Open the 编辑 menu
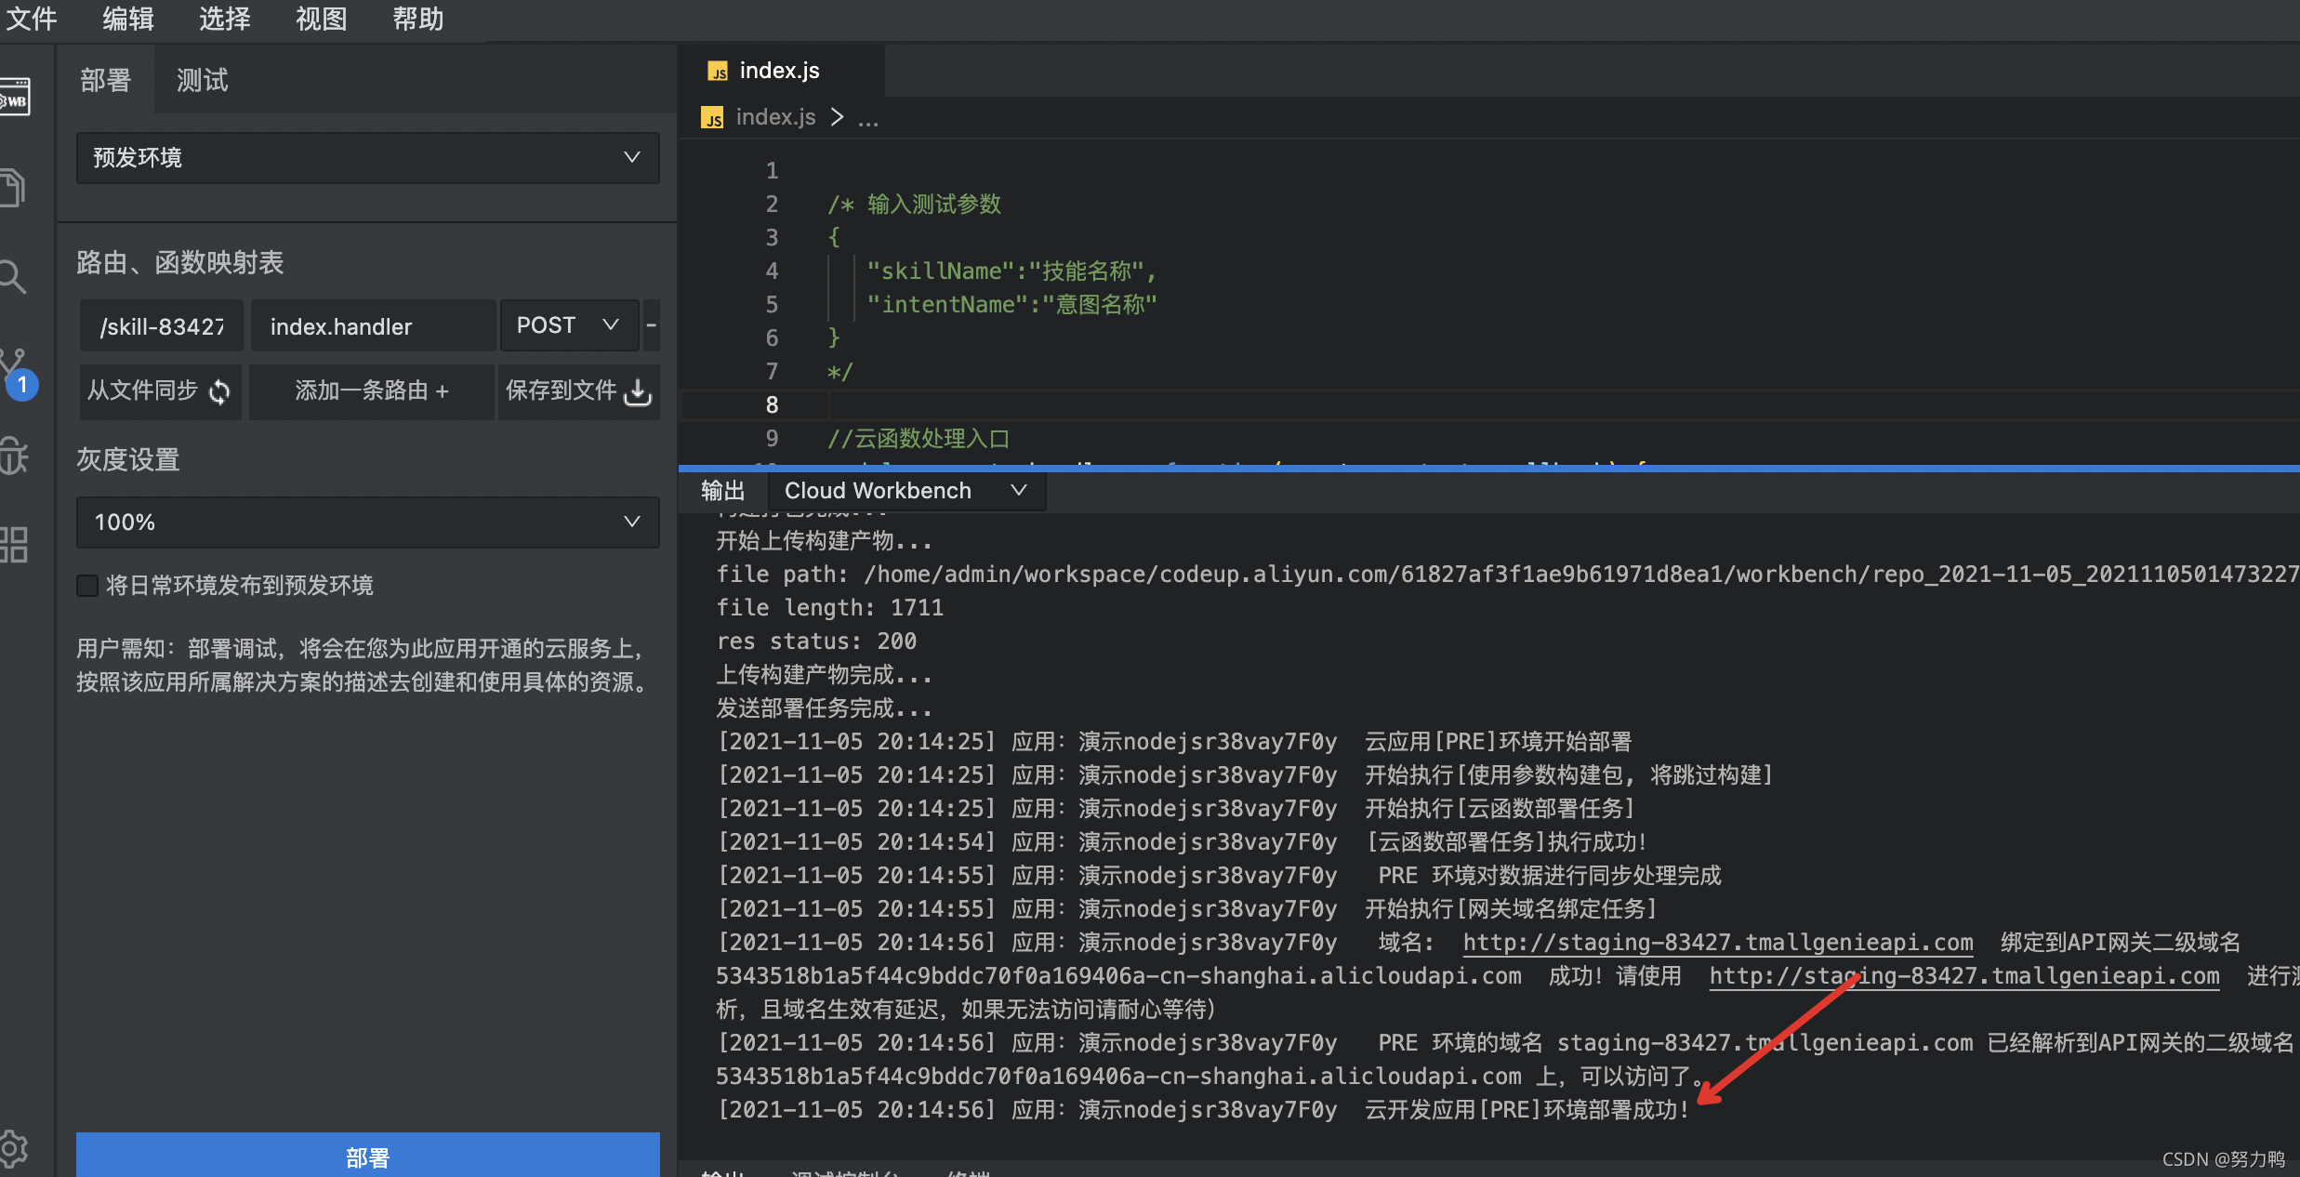2300x1177 pixels. click(128, 19)
